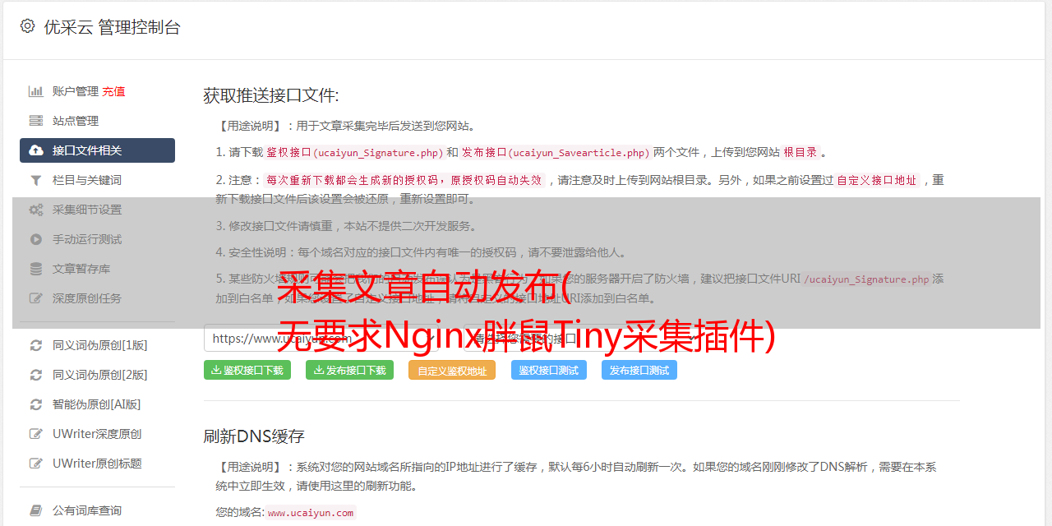Click the red 充值 recharge link
1052x526 pixels.
[113, 91]
